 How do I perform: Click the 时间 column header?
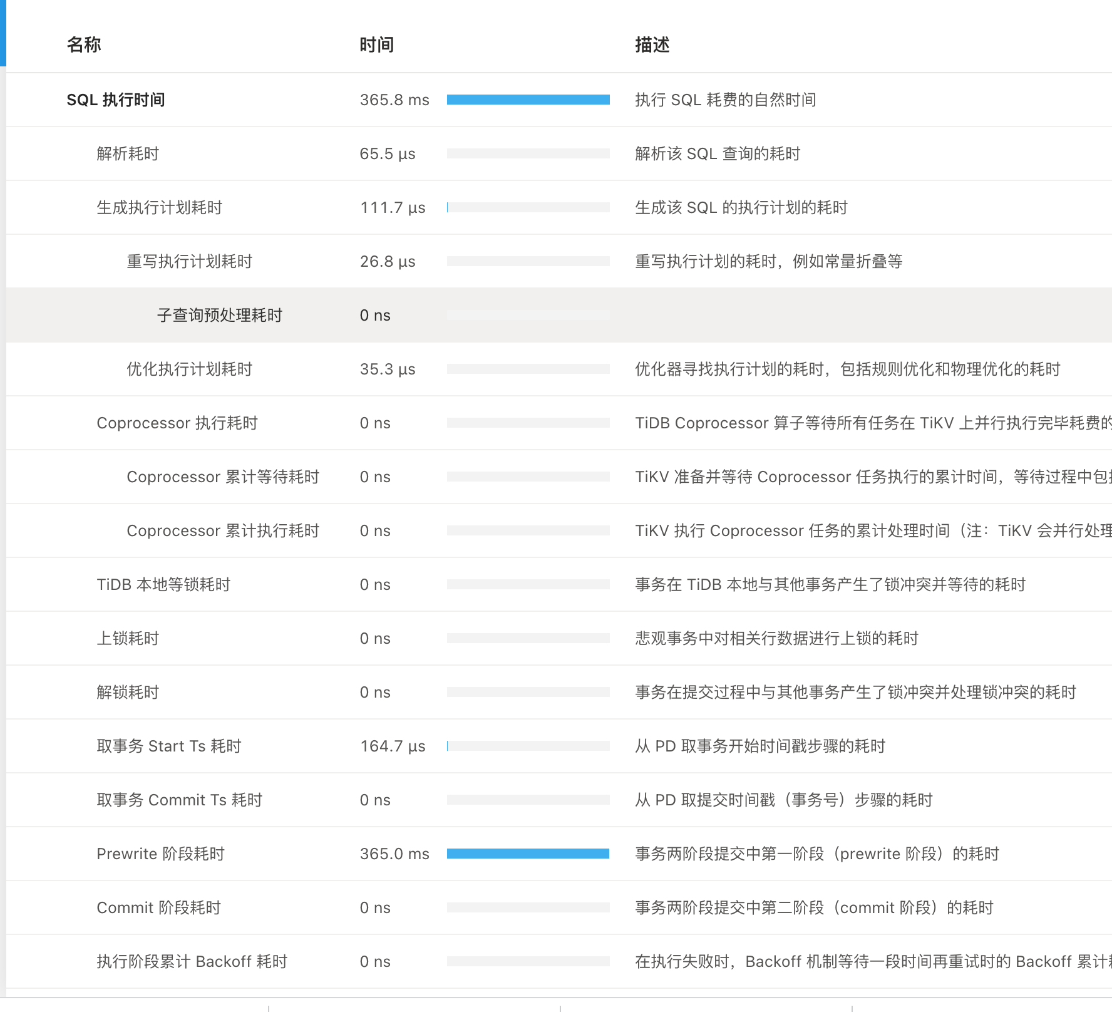tap(376, 45)
